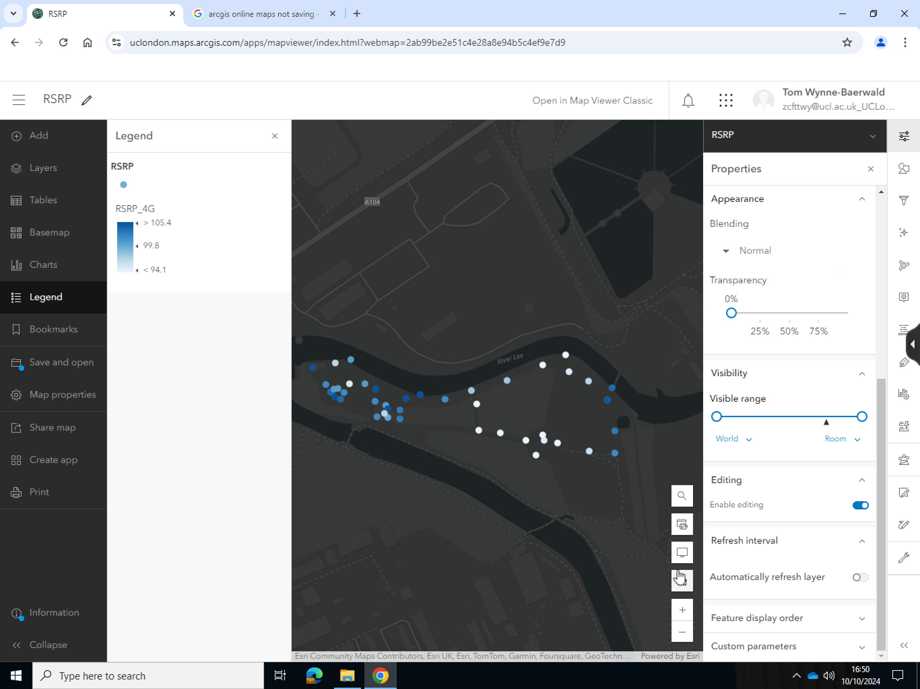920x689 pixels.
Task: Open the Room visible range dropdown
Action: [x=842, y=439]
